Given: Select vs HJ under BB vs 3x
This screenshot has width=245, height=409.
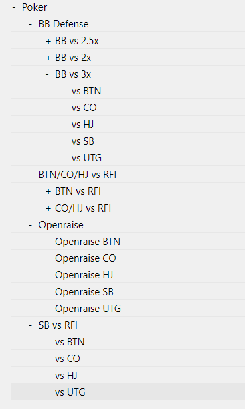Looking at the screenshot, I should click(x=83, y=125).
